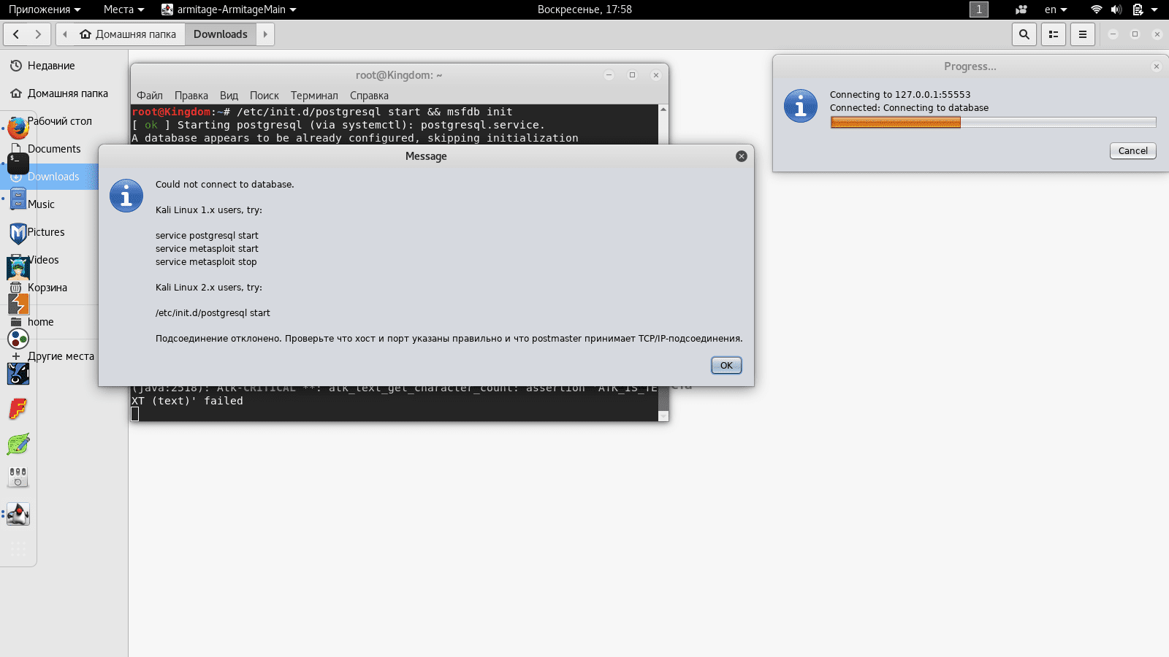Open the clock and calendar panel
The width and height of the screenshot is (1169, 657).
[584, 9]
